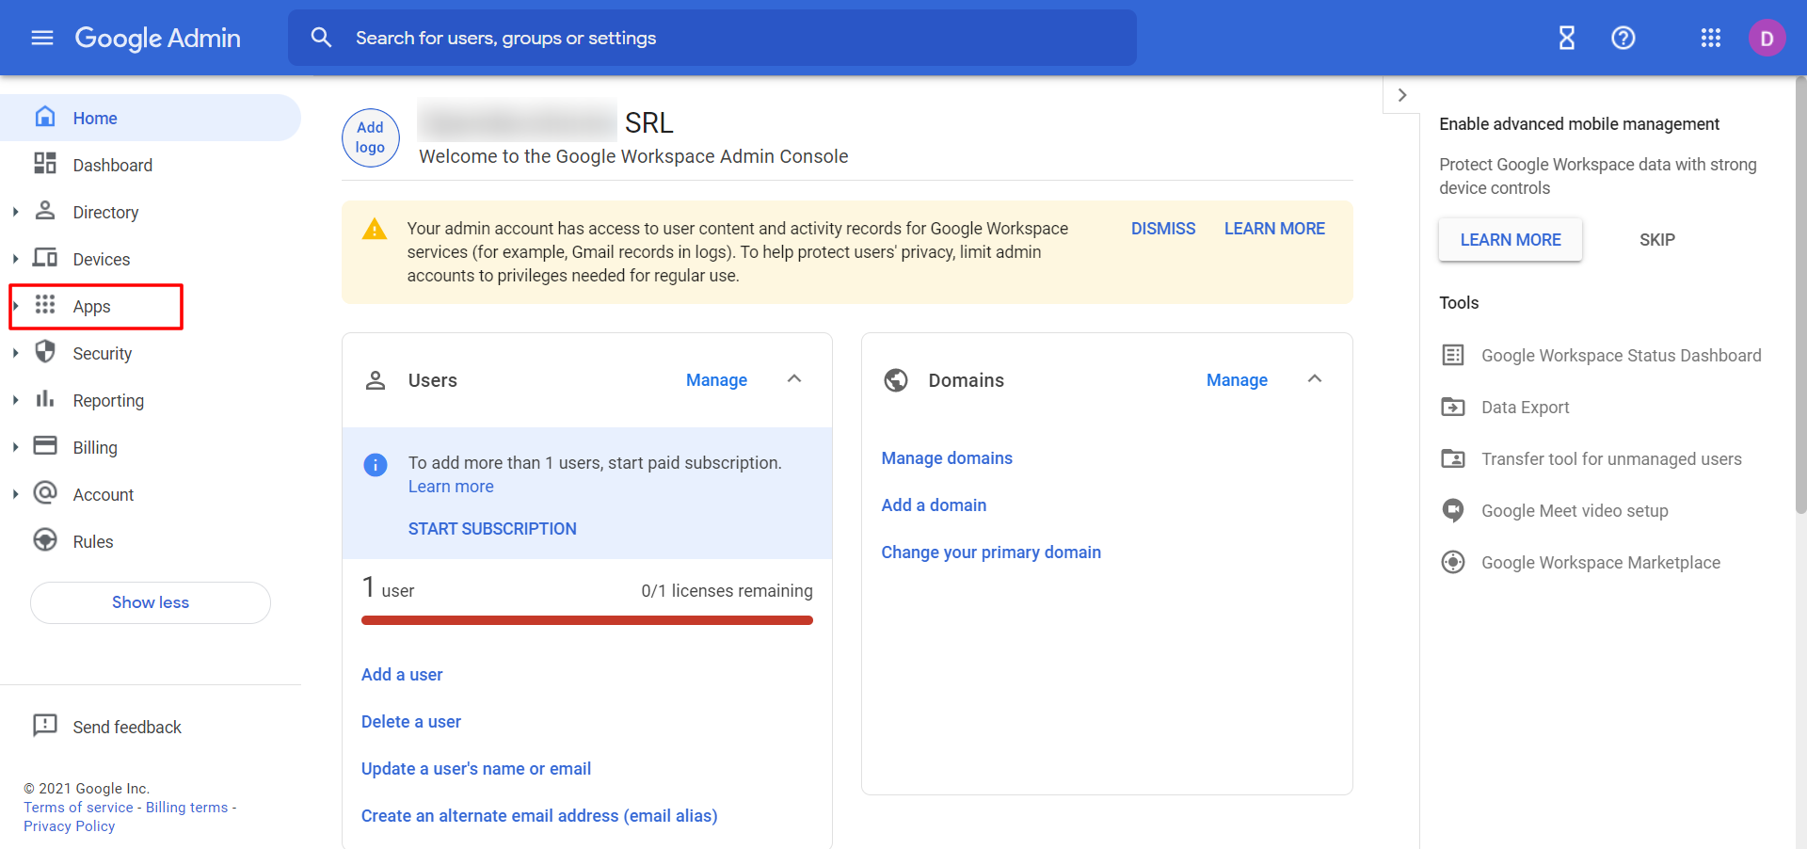Click the Show less button
The image size is (1807, 849).
151,602
